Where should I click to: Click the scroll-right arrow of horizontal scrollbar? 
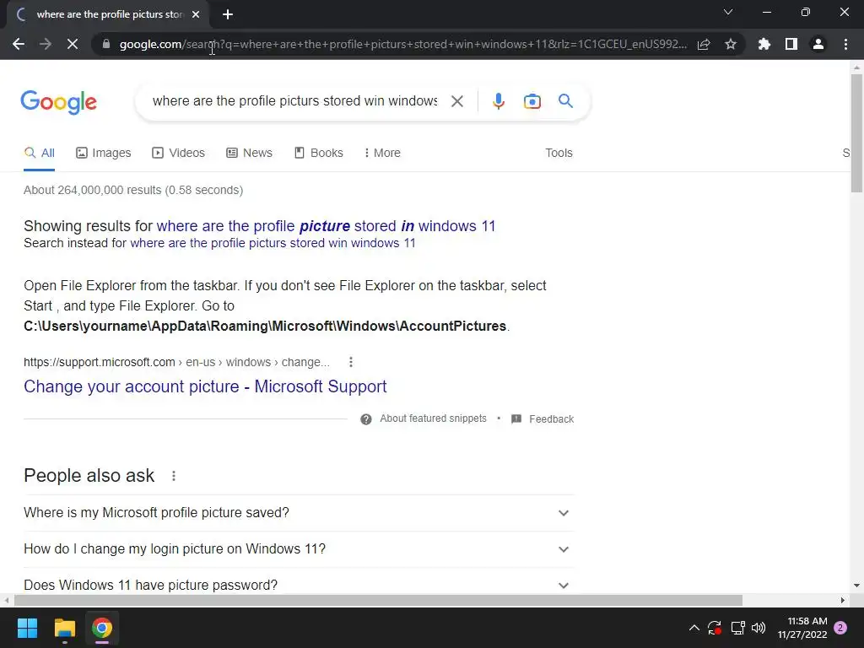[x=843, y=600]
